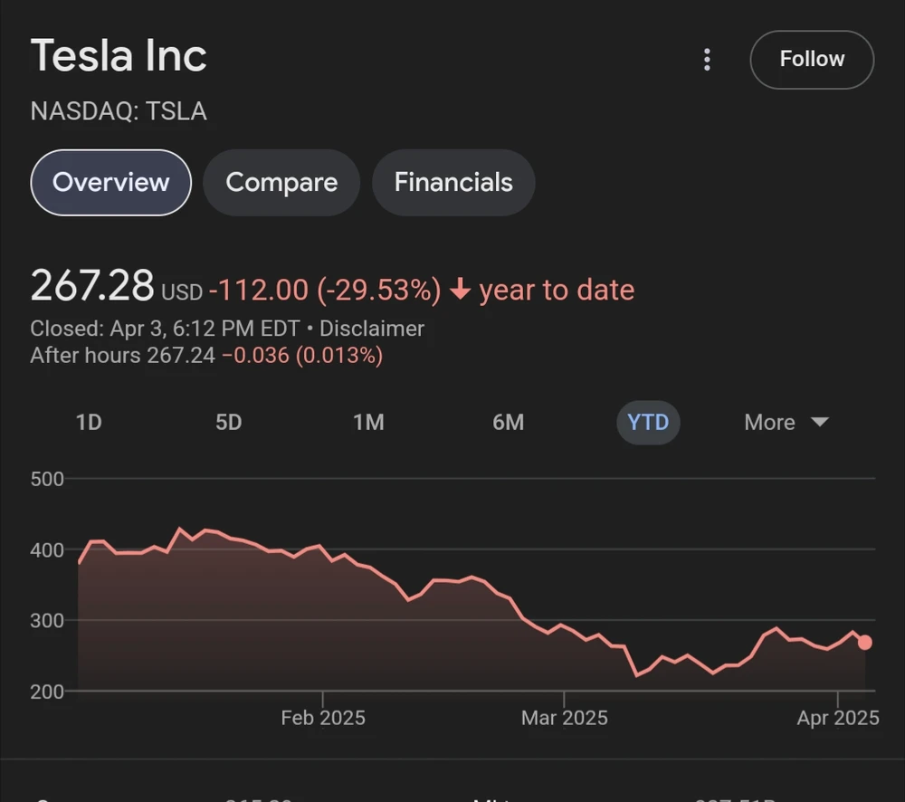Click the red down-arrow trend icon
Image resolution: width=905 pixels, height=802 pixels.
coord(461,290)
